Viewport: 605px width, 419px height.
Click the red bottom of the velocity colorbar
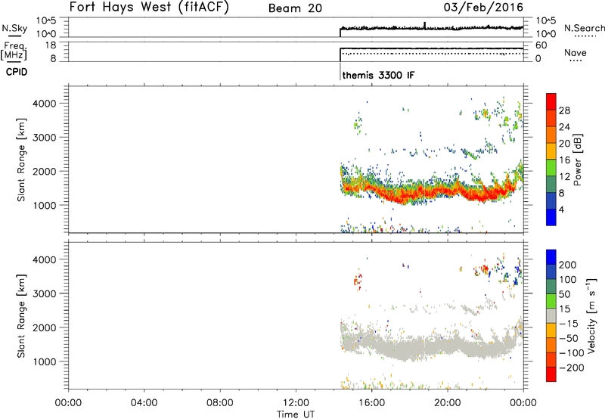(551, 374)
